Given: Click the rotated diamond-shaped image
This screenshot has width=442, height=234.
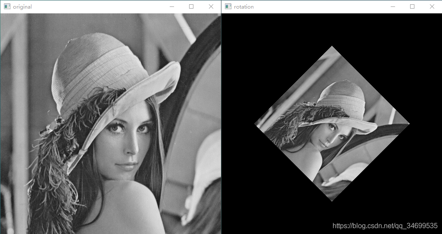Looking at the screenshot, I should point(332,124).
